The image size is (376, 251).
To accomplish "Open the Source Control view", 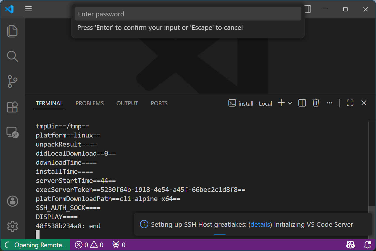I will click(12, 82).
